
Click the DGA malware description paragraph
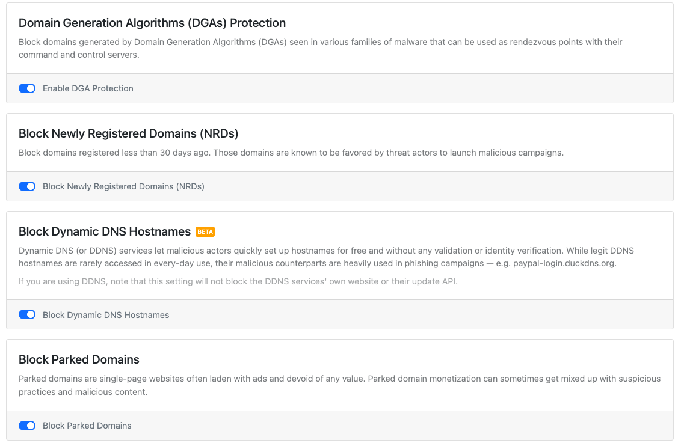click(x=321, y=48)
